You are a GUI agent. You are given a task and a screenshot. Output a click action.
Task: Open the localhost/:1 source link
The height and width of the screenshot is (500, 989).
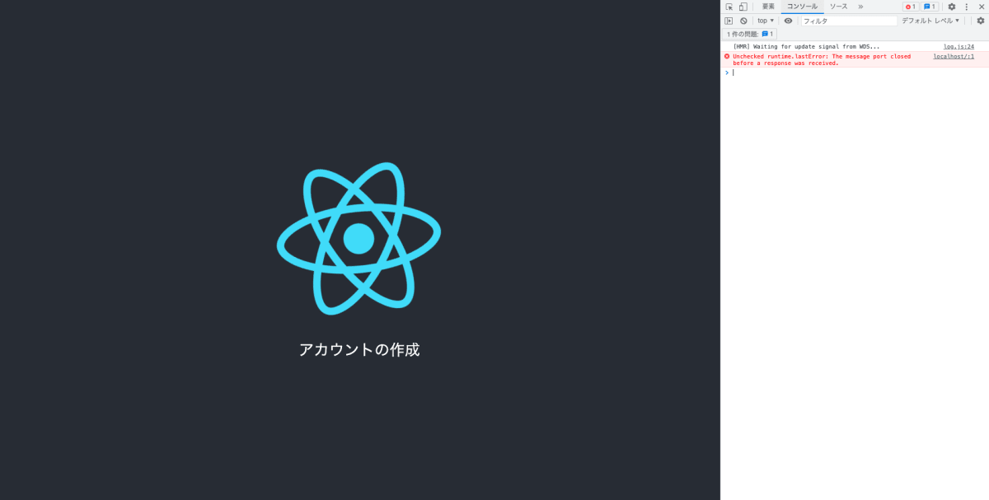click(954, 56)
